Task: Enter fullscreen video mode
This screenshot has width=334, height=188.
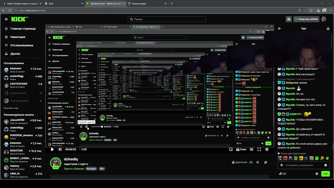Action: [x=259, y=149]
